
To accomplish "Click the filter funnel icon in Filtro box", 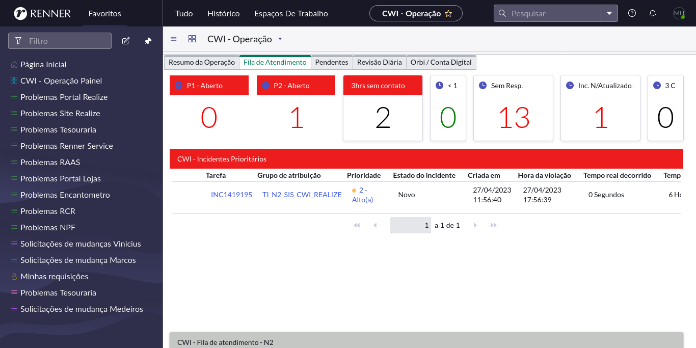I will point(18,41).
